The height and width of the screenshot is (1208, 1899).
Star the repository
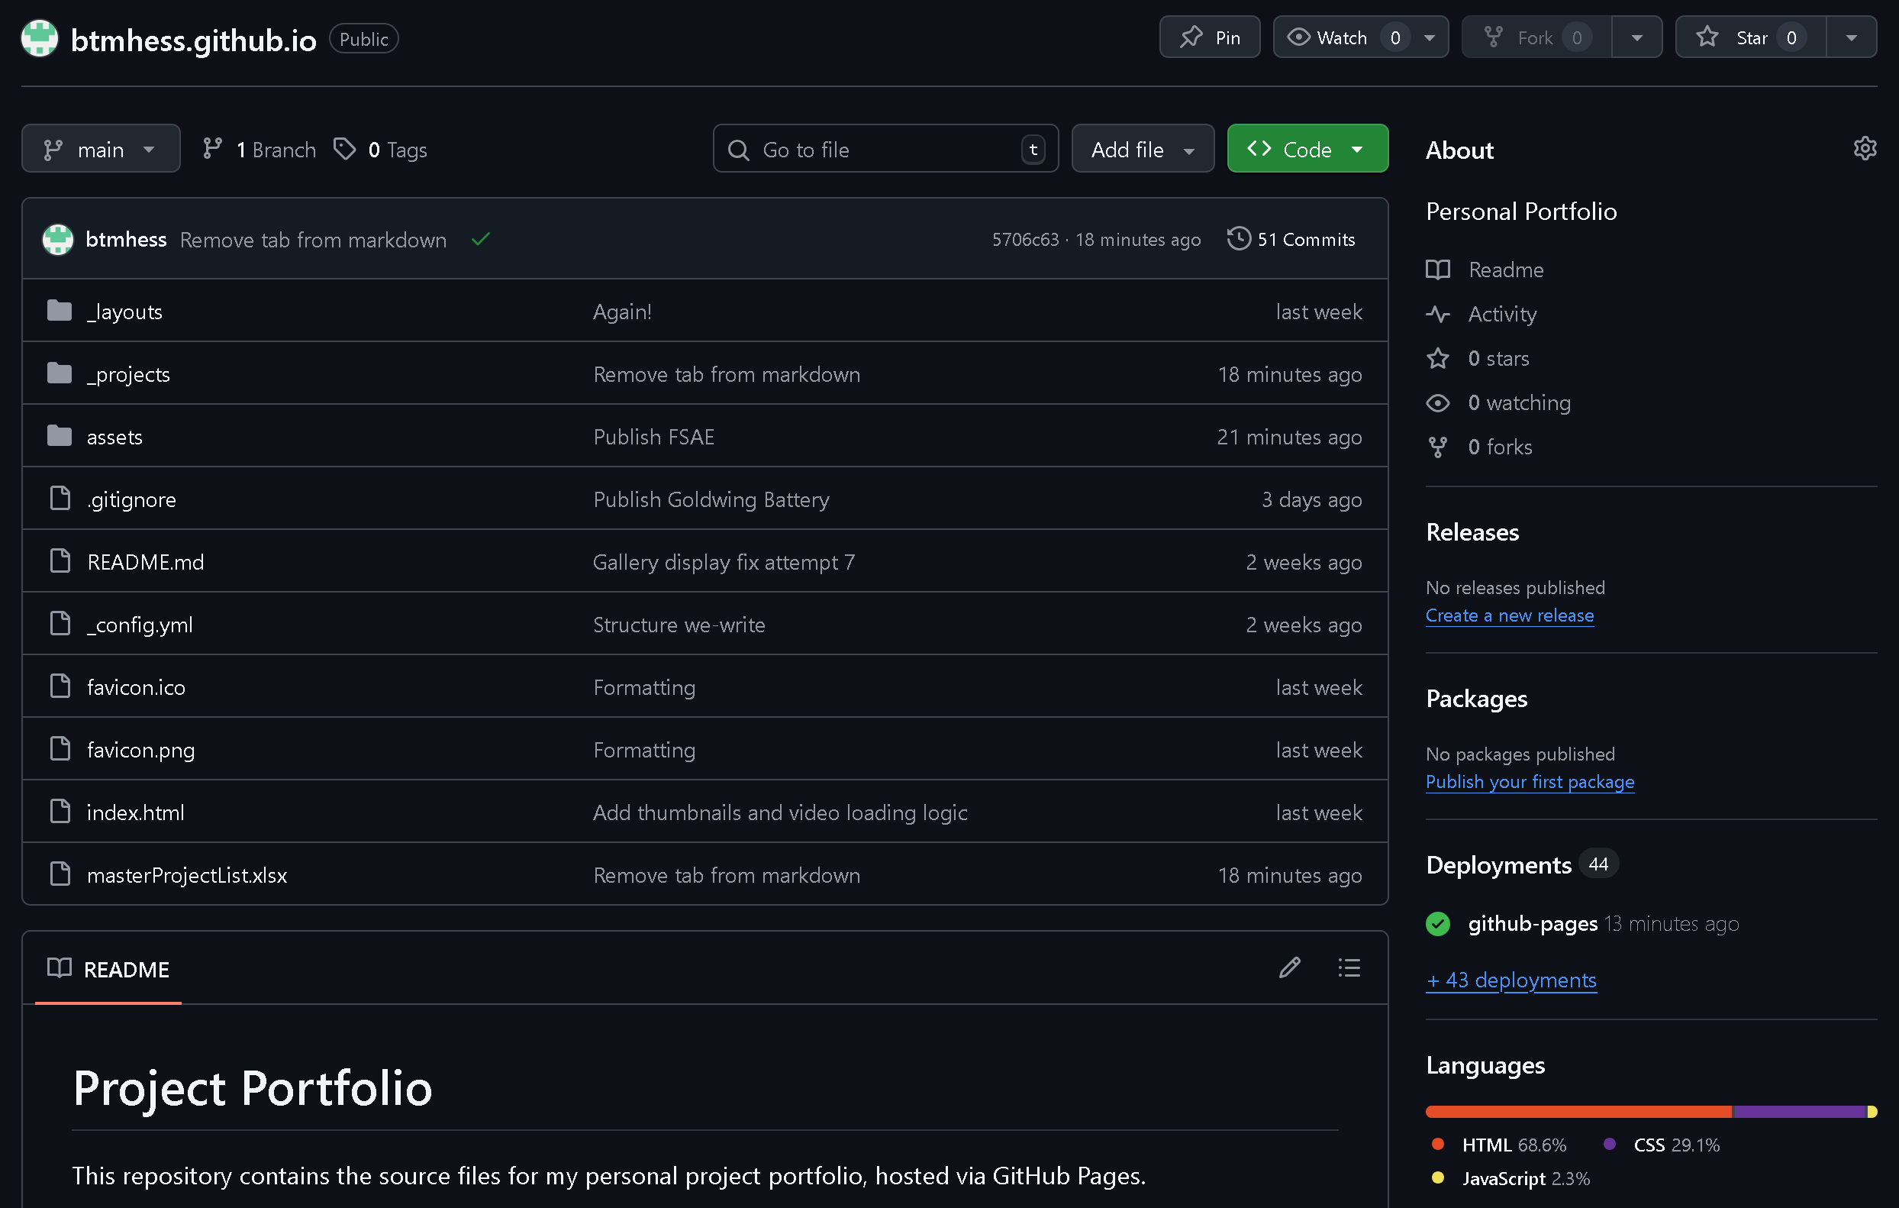(1751, 37)
